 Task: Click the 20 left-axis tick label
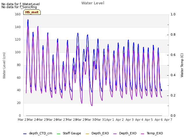19,103
